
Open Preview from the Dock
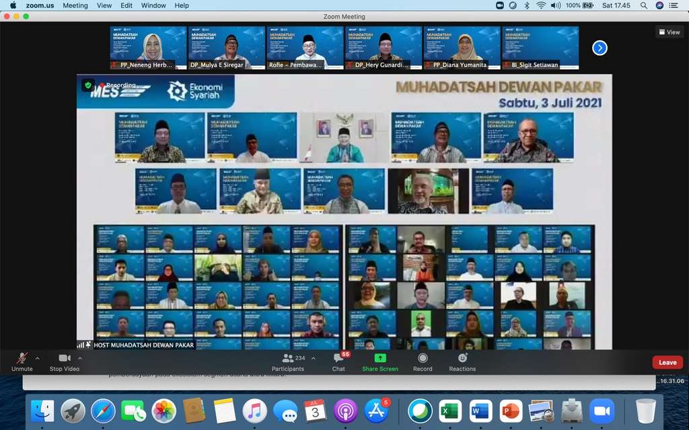(542, 412)
